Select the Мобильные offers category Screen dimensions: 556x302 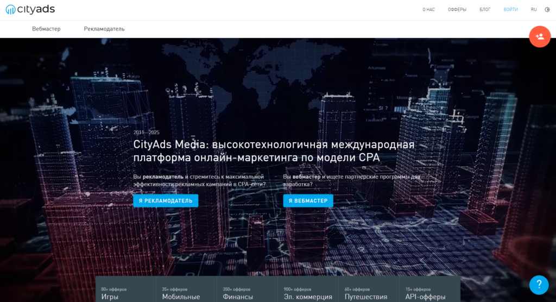click(187, 289)
